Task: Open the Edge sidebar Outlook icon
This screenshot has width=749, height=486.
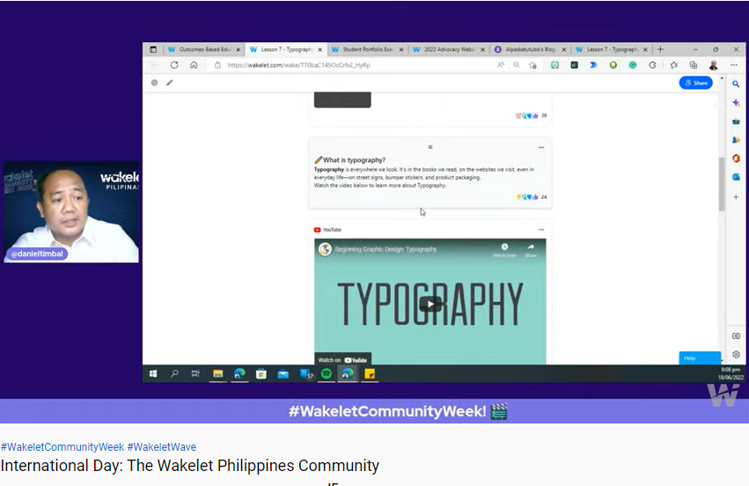Action: coord(736,177)
